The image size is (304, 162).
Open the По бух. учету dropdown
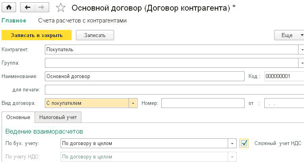pos(232,143)
